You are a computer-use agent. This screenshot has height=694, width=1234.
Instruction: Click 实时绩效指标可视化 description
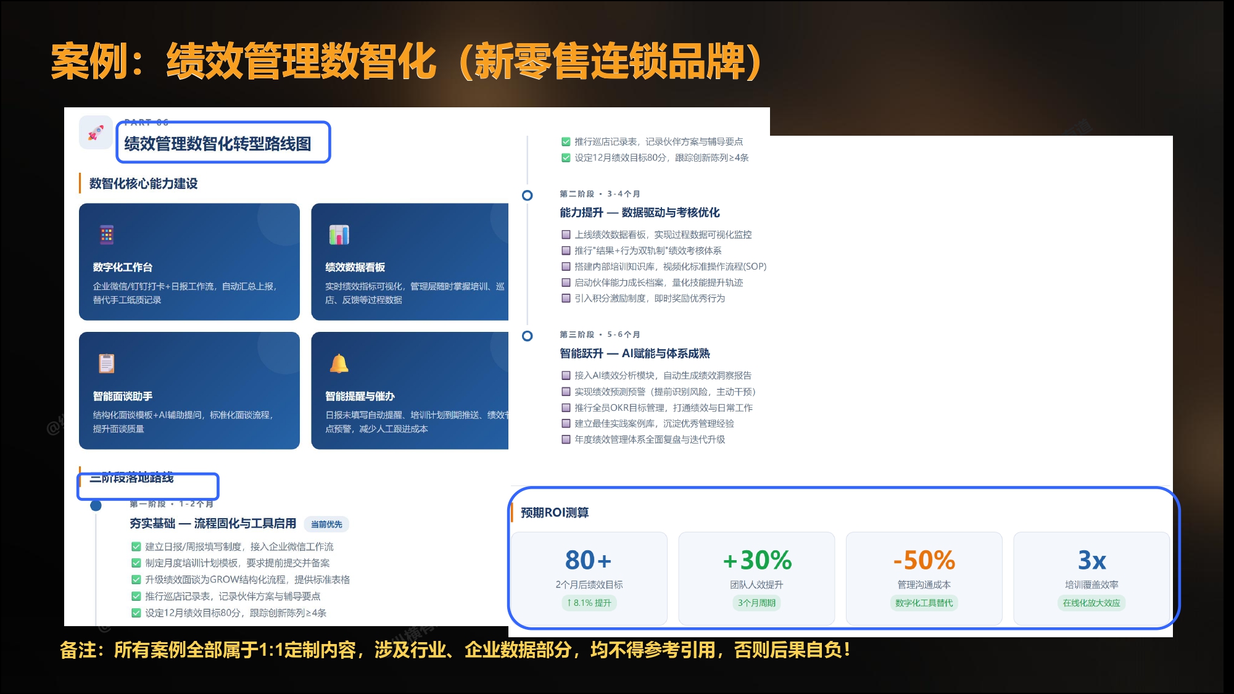pos(415,293)
